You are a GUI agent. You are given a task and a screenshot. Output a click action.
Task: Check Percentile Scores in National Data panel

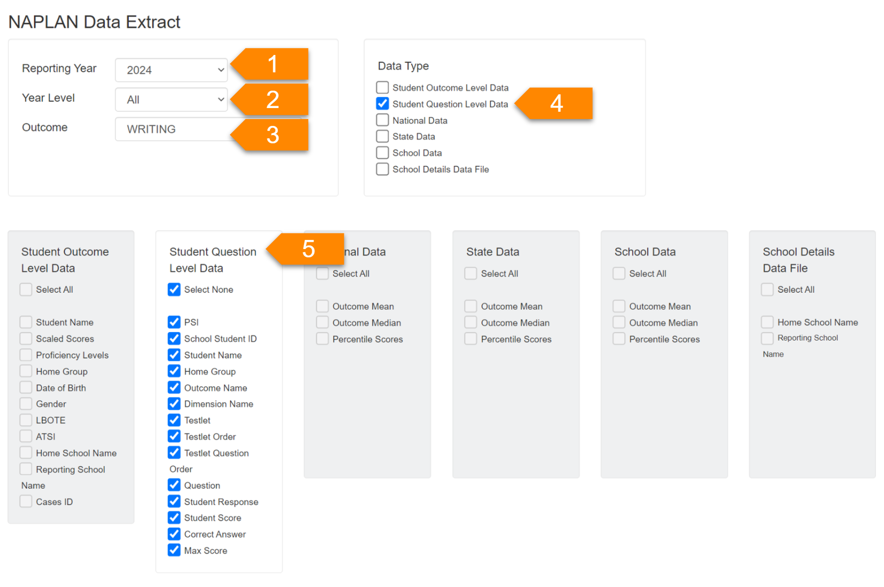click(x=323, y=339)
